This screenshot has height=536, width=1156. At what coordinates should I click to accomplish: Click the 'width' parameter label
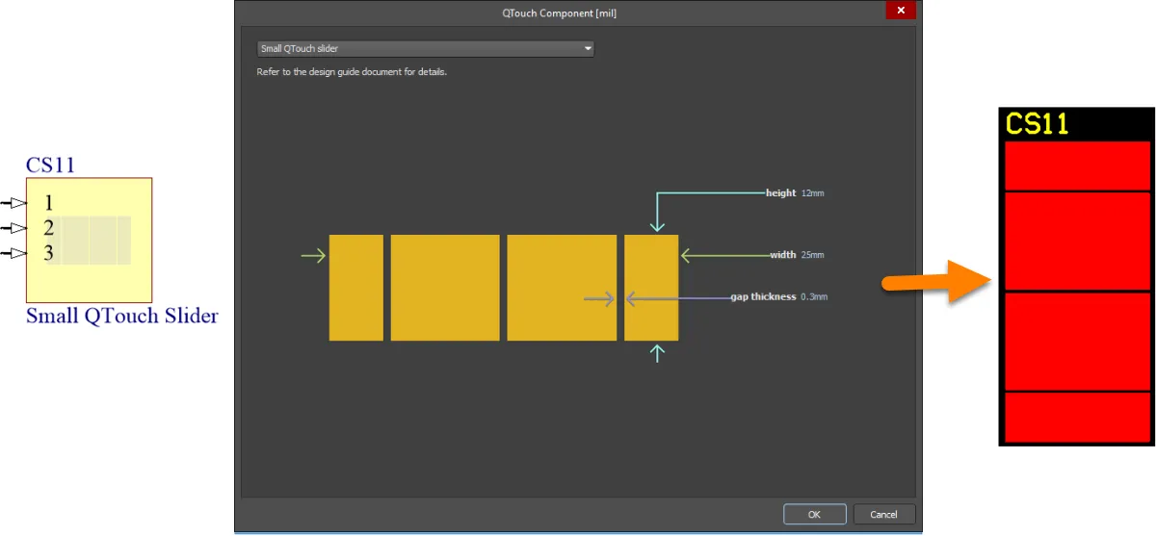coord(783,255)
